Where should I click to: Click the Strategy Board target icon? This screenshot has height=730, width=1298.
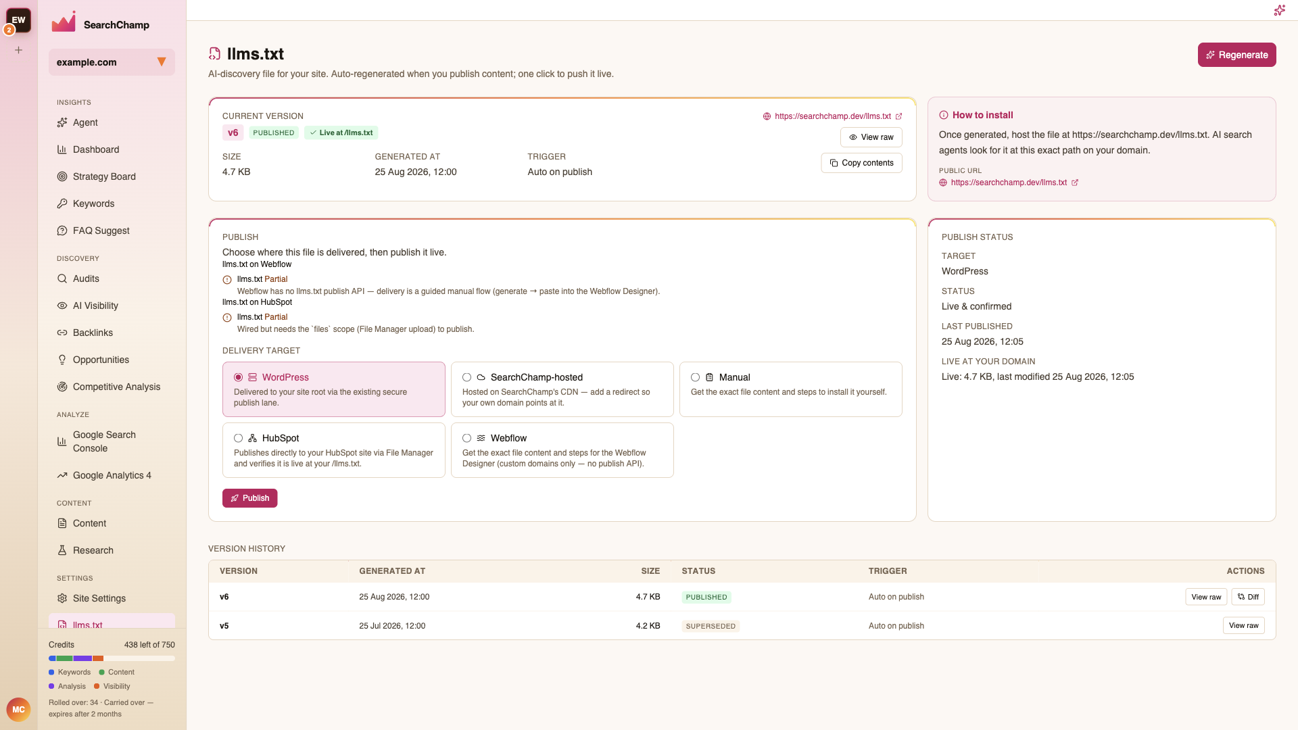coord(62,176)
